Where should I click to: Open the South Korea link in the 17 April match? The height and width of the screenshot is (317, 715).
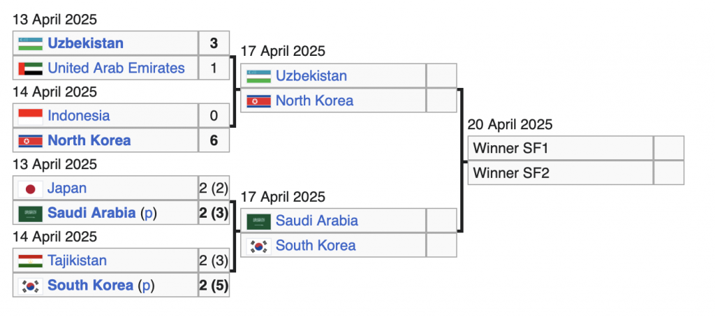tap(316, 246)
